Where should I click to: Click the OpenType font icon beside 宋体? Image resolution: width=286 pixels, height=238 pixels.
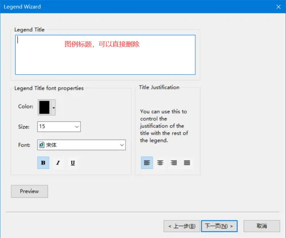click(x=42, y=145)
